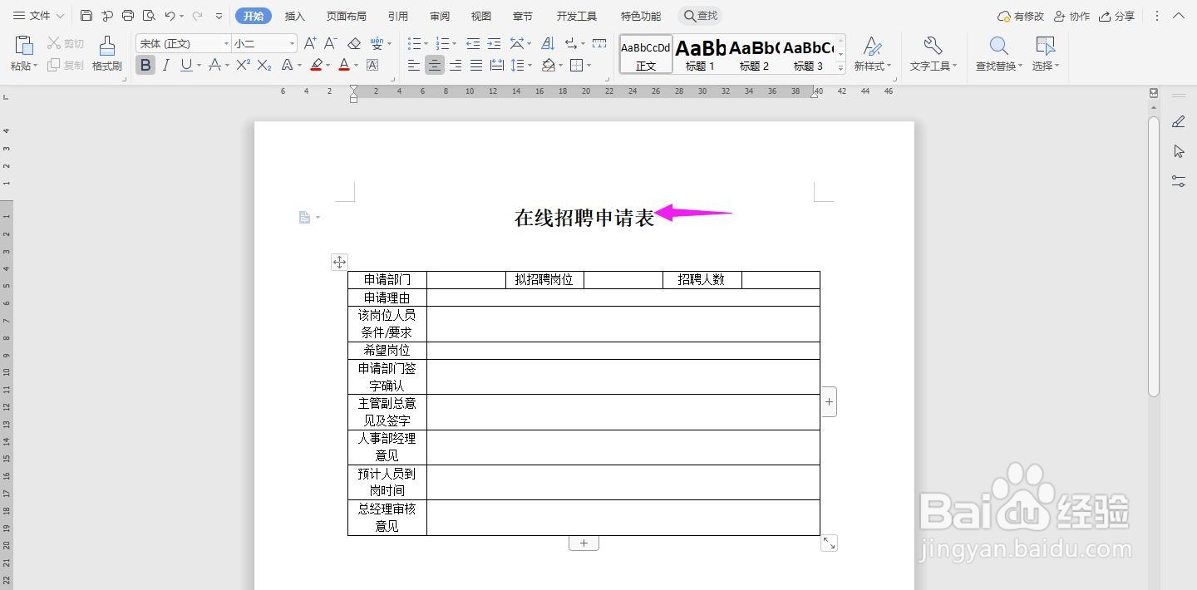1197x590 pixels.
Task: Expand the borders dropdown arrow
Action: pos(589,65)
